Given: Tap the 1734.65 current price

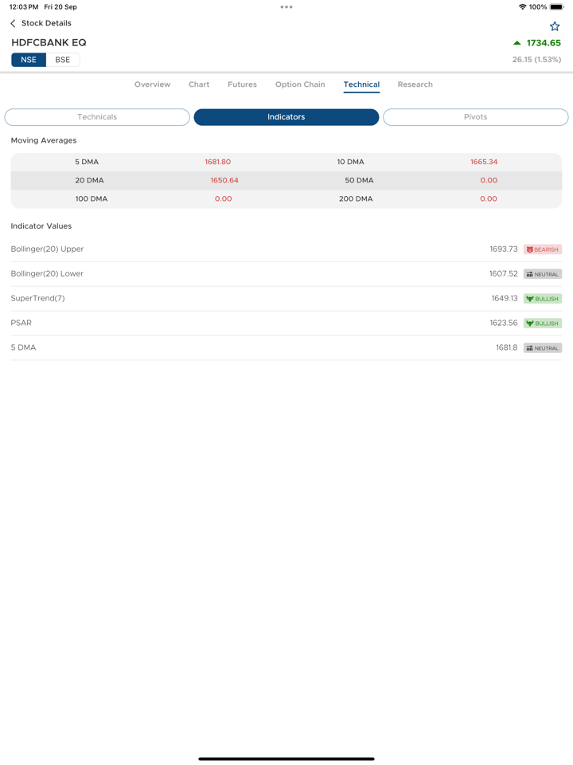Looking at the screenshot, I should point(543,43).
